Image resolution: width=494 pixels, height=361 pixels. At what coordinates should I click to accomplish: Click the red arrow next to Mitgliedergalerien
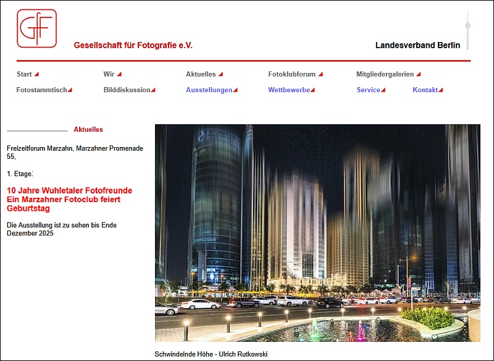(418, 74)
